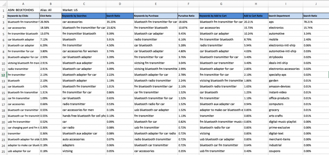Viewport: 329px width, 155px height.
Task: Click the 'auto accessories' cell
Action: click(x=84, y=139)
